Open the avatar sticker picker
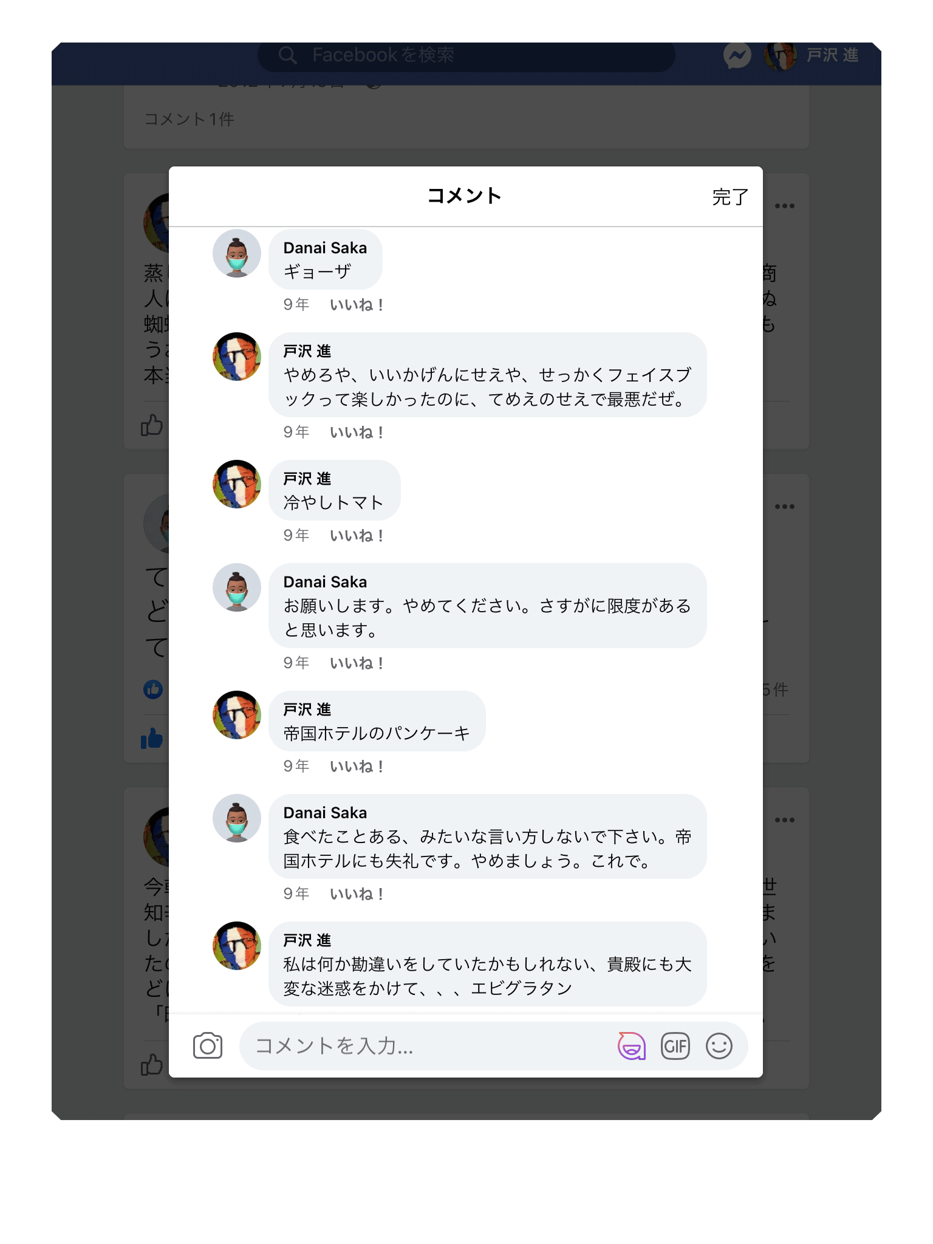Viewport: 933px width, 1244px height. point(631,1046)
